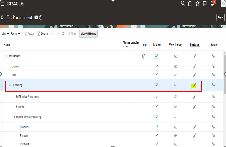Click the Wrap toolbar option
The height and width of the screenshot is (147, 226).
tap(72, 34)
